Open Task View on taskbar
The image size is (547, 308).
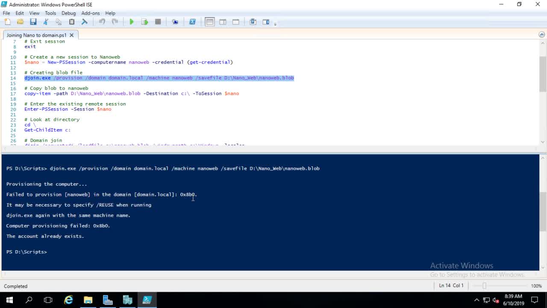(x=48, y=300)
